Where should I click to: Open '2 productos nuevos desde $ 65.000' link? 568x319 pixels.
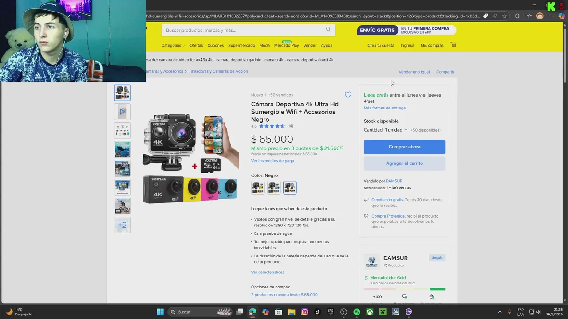pyautogui.click(x=284, y=295)
